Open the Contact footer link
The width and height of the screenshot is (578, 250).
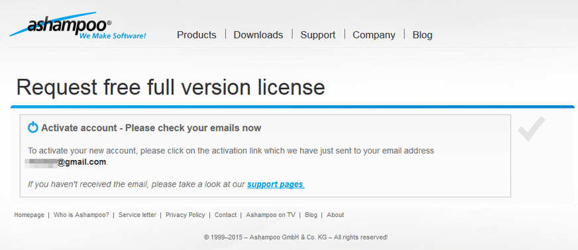pos(225,215)
